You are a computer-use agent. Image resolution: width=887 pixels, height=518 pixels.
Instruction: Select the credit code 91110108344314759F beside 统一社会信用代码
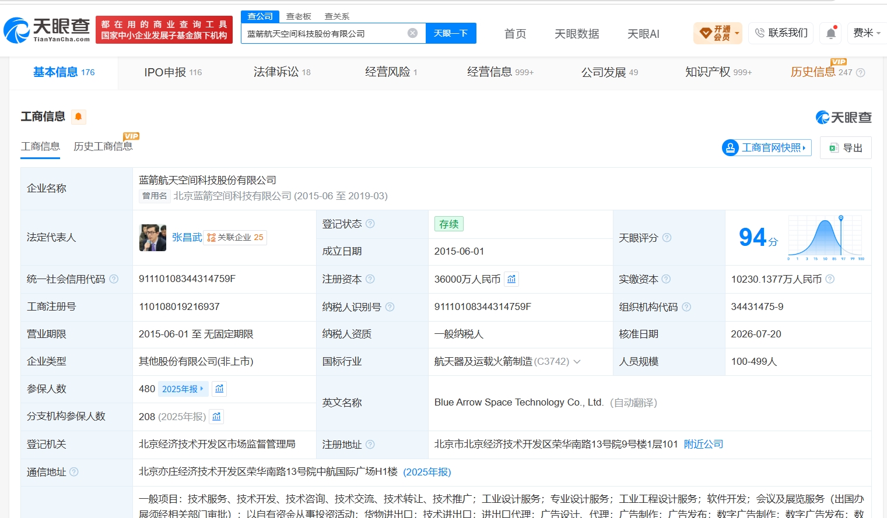coord(187,279)
